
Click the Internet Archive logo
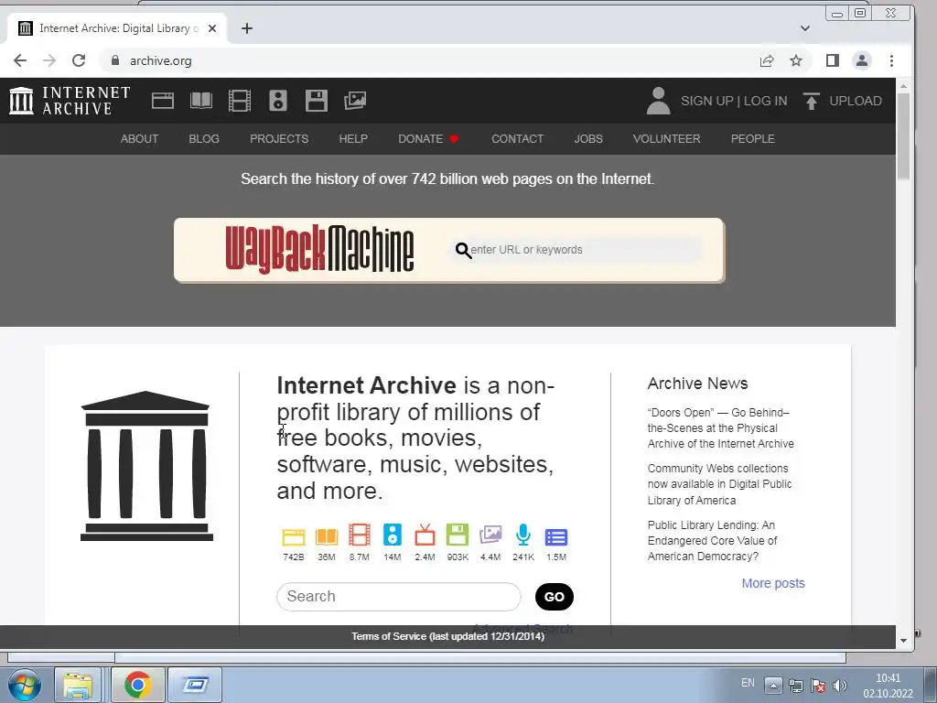click(x=70, y=101)
